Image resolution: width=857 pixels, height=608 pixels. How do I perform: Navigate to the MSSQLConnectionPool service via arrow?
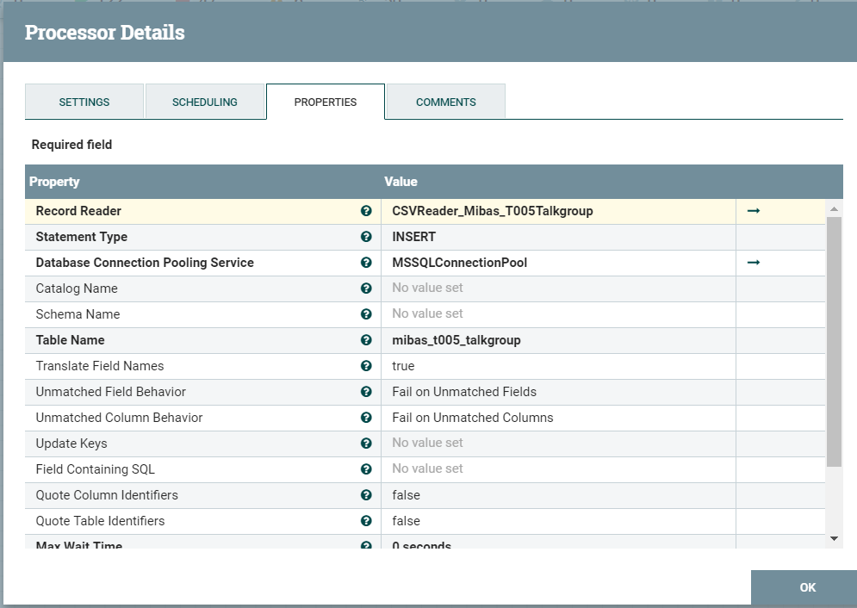[754, 262]
